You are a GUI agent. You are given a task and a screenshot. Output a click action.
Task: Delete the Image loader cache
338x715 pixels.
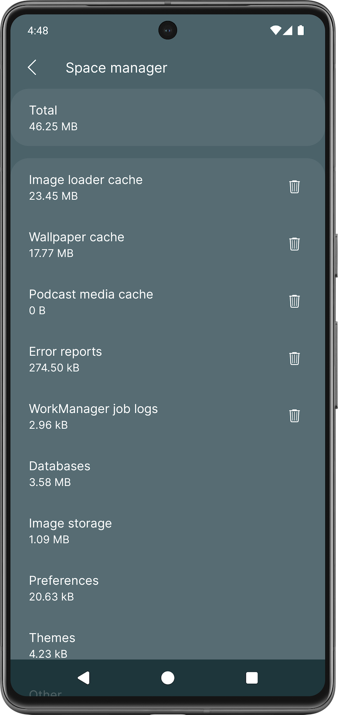pyautogui.click(x=294, y=187)
